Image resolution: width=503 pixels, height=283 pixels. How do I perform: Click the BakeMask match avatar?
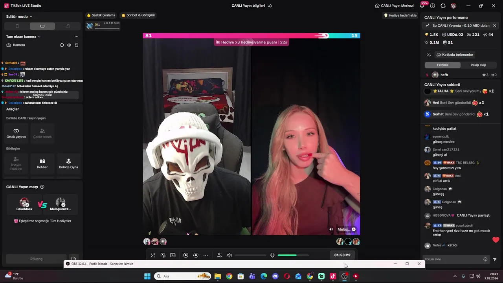click(24, 202)
